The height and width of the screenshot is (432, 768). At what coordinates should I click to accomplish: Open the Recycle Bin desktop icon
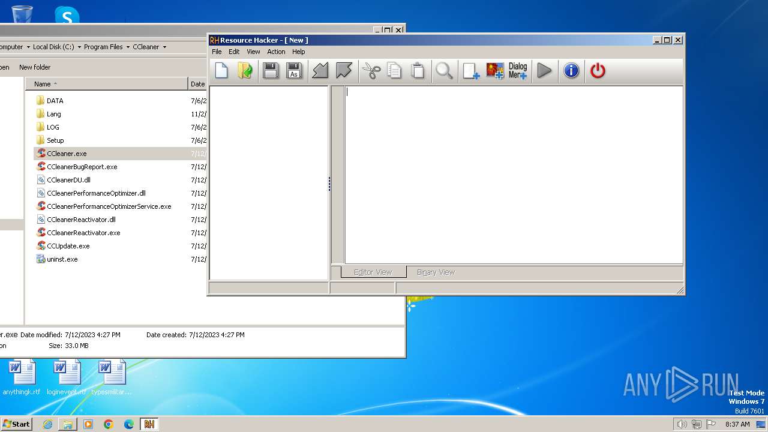tap(22, 13)
